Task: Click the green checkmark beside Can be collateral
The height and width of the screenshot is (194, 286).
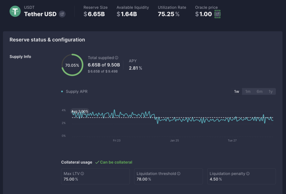Action: point(97,162)
